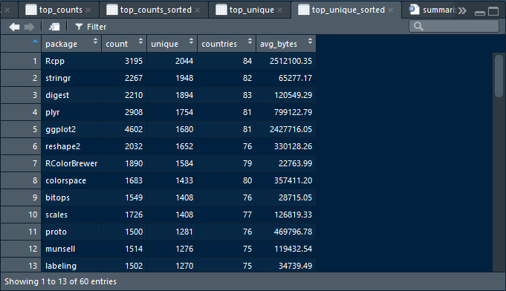Screen dimensions: 506x291
Task: Click the colorspace package cell
Action: (x=71, y=180)
